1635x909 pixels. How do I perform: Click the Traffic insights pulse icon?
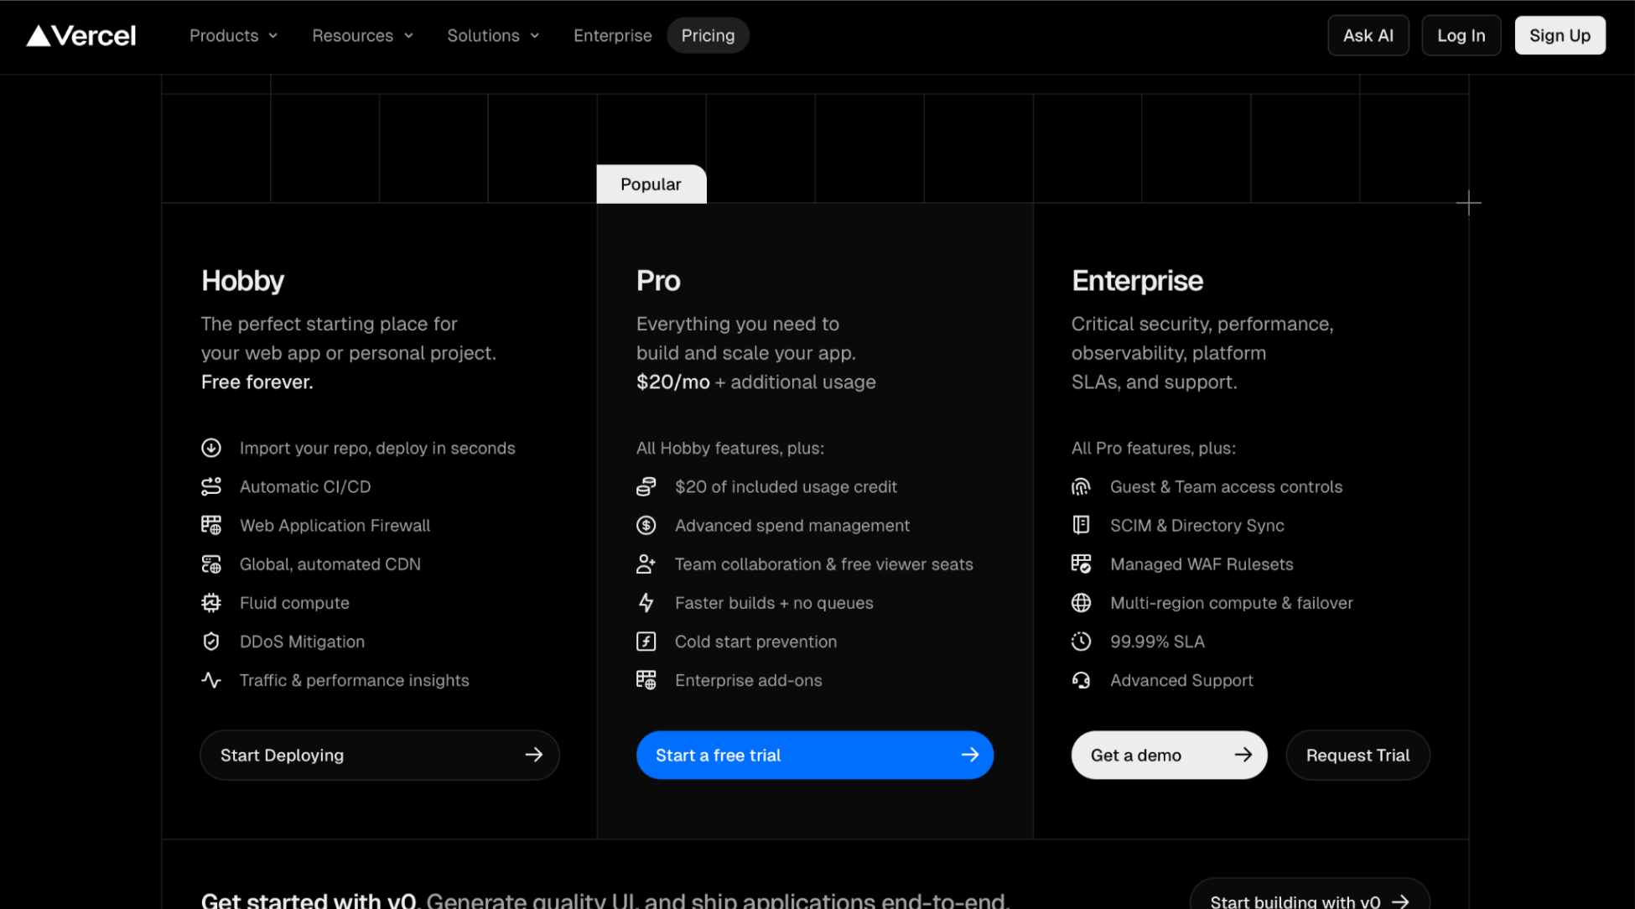pos(211,680)
